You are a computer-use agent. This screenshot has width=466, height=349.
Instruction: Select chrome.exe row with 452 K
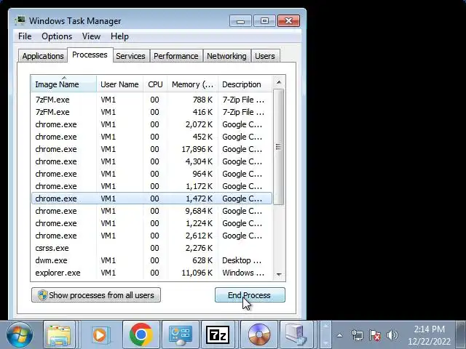coord(151,137)
